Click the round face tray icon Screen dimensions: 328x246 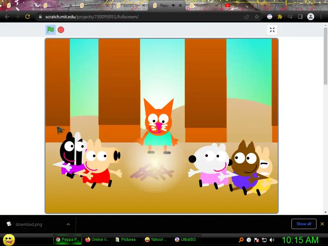[249, 240]
